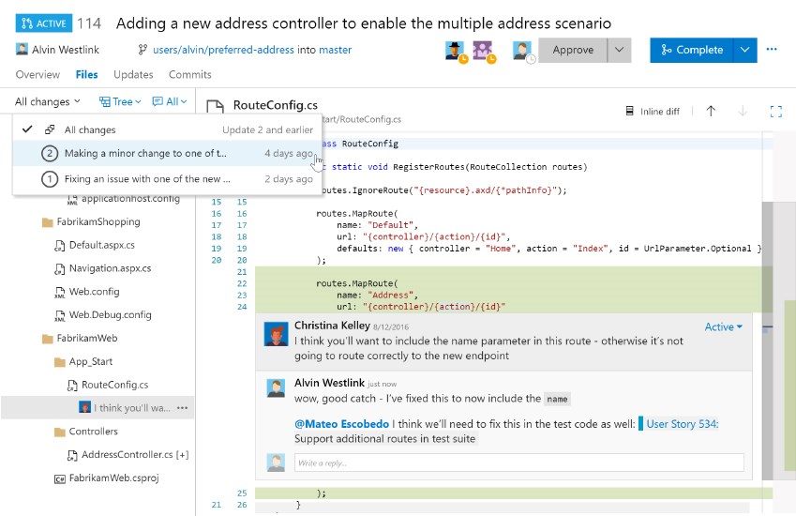Click the diff vertical scrollbar
The image size is (796, 516).
(767, 341)
